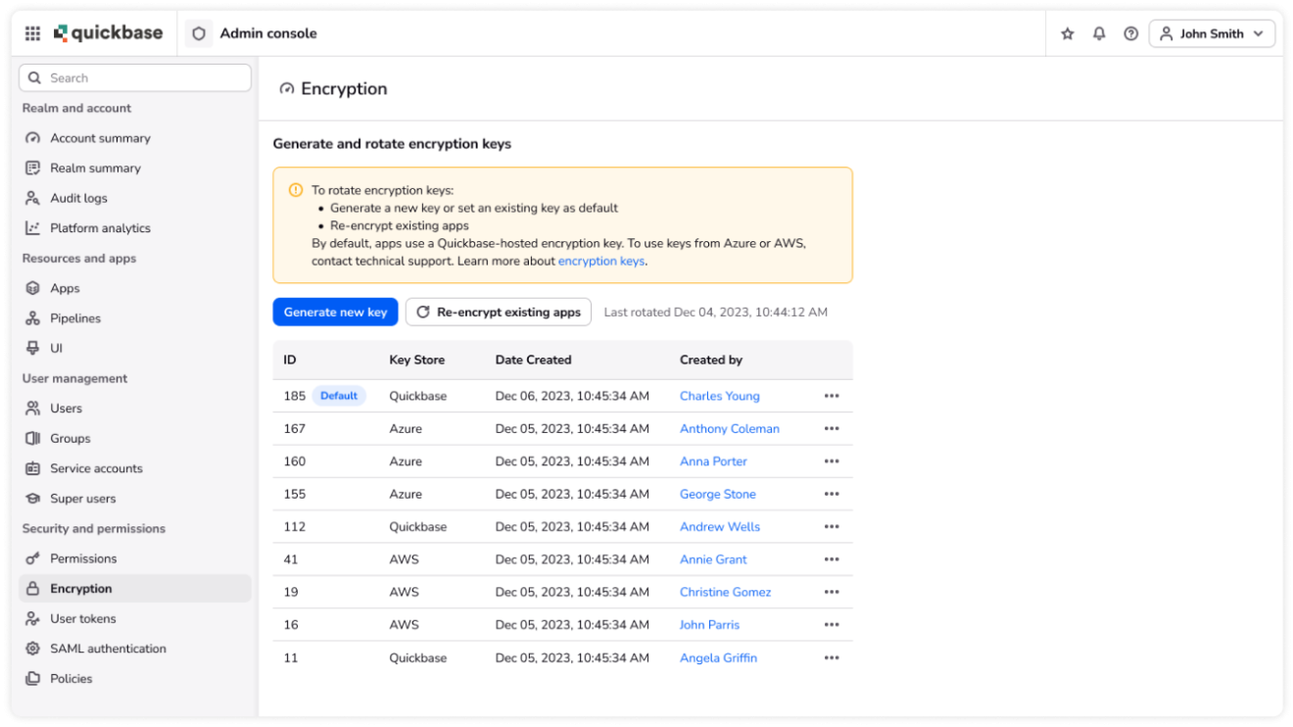Select the Audit logs sidebar icon
This screenshot has width=1293, height=727.
[32, 198]
